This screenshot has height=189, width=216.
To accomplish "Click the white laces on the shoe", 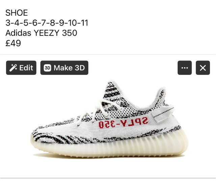I will [99, 112].
